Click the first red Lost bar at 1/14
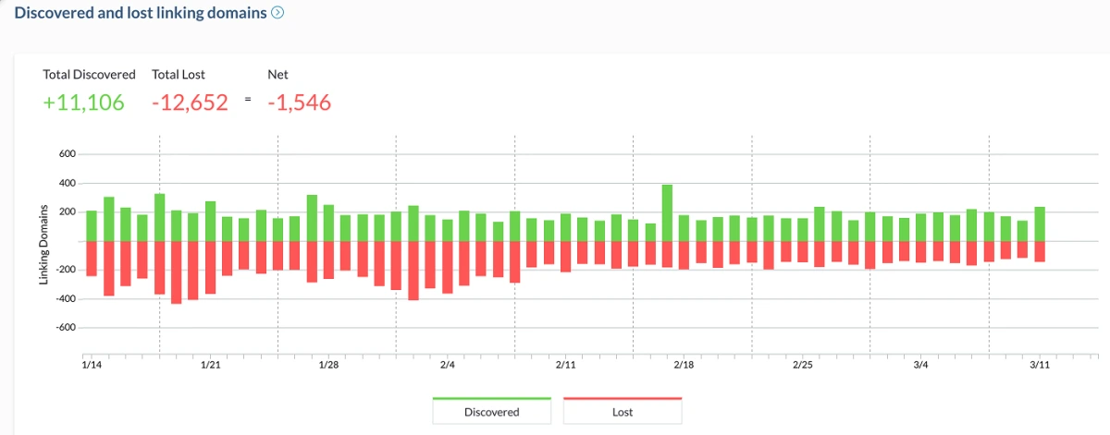Viewport: 1110px width, 435px height. [x=92, y=259]
